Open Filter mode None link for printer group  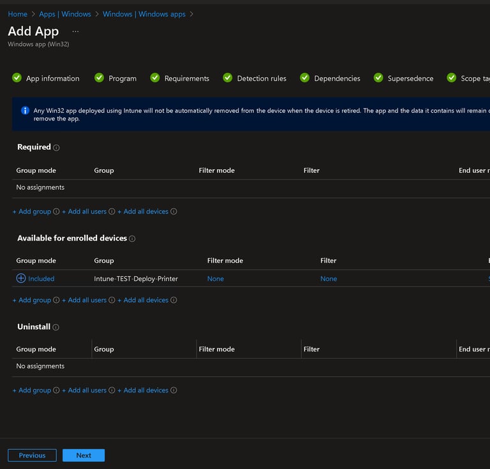click(216, 279)
